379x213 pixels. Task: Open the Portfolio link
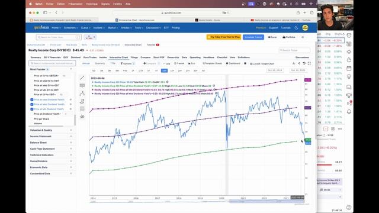(289, 37)
